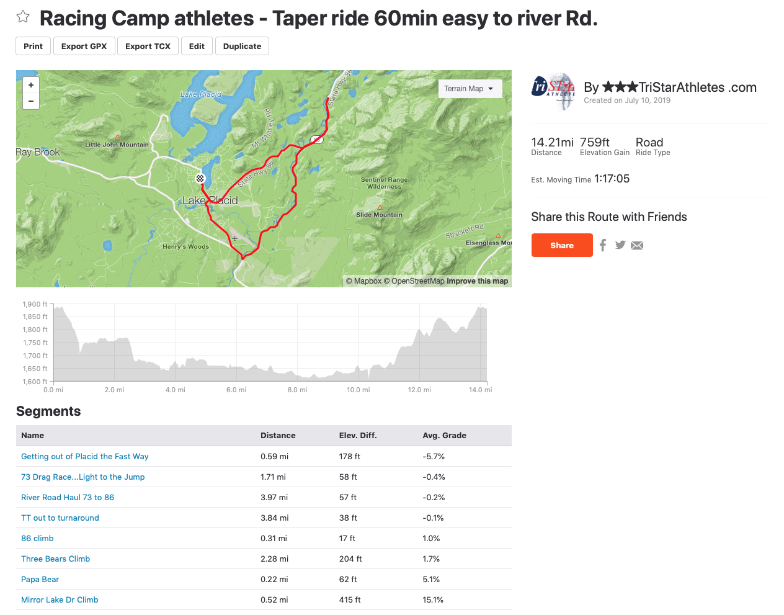Screen dimensions: 784x615
Task: Share route on Facebook icon
Action: (603, 245)
